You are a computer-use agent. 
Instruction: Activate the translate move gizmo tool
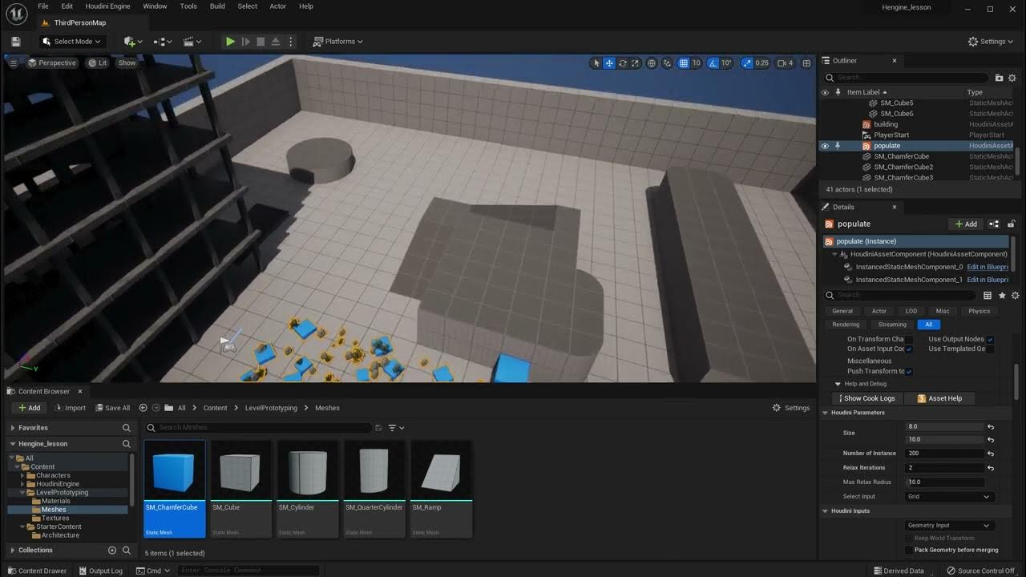click(609, 63)
